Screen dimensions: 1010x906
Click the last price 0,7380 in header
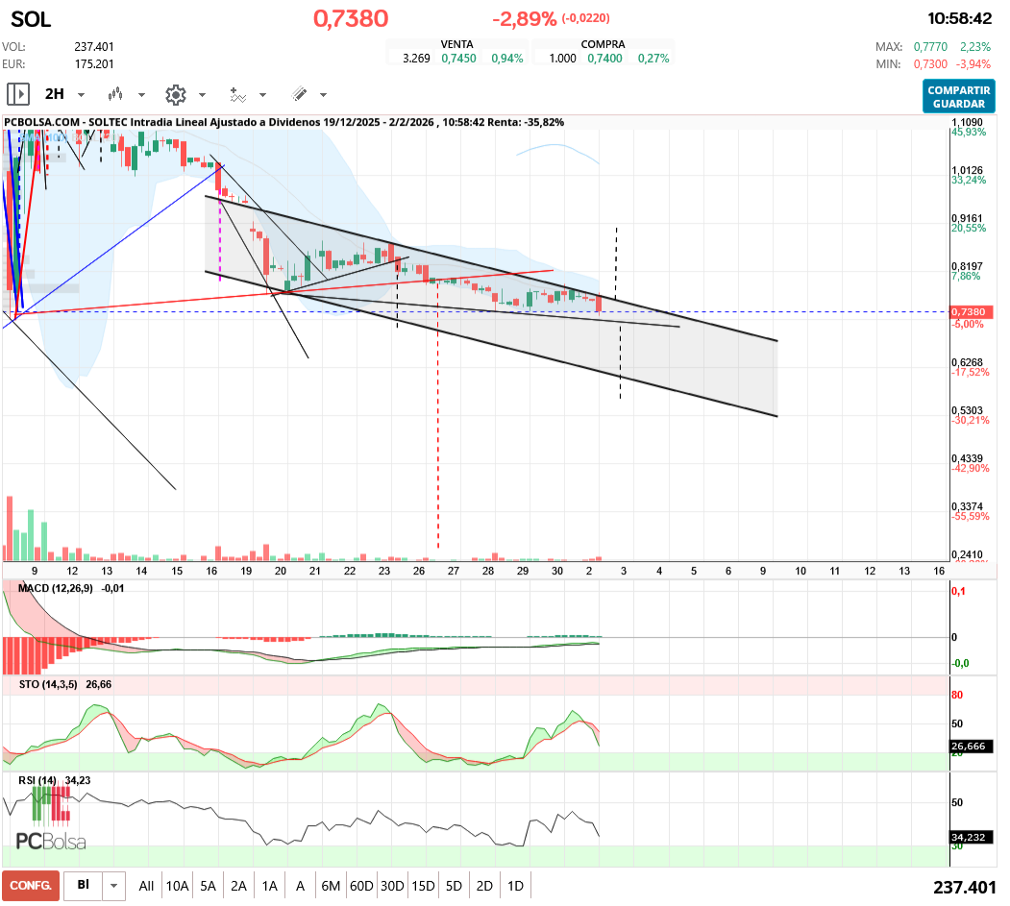click(x=351, y=18)
